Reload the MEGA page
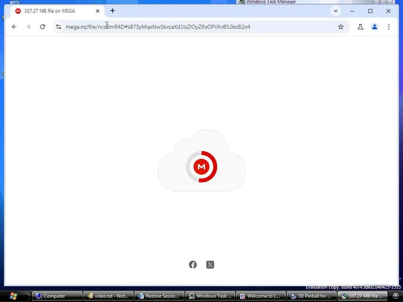The image size is (403, 302). (x=43, y=27)
